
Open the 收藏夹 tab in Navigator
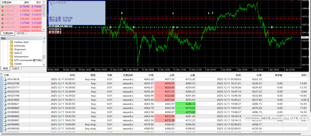[x=15, y=69]
